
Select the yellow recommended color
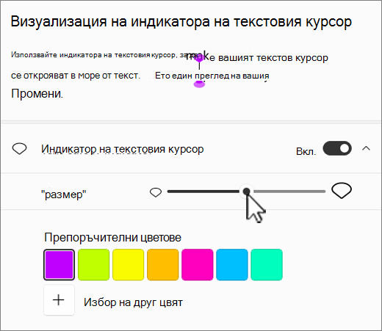tap(128, 265)
